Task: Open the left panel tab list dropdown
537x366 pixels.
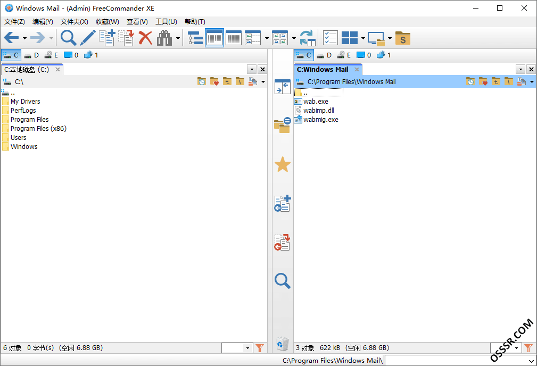Action: 252,70
